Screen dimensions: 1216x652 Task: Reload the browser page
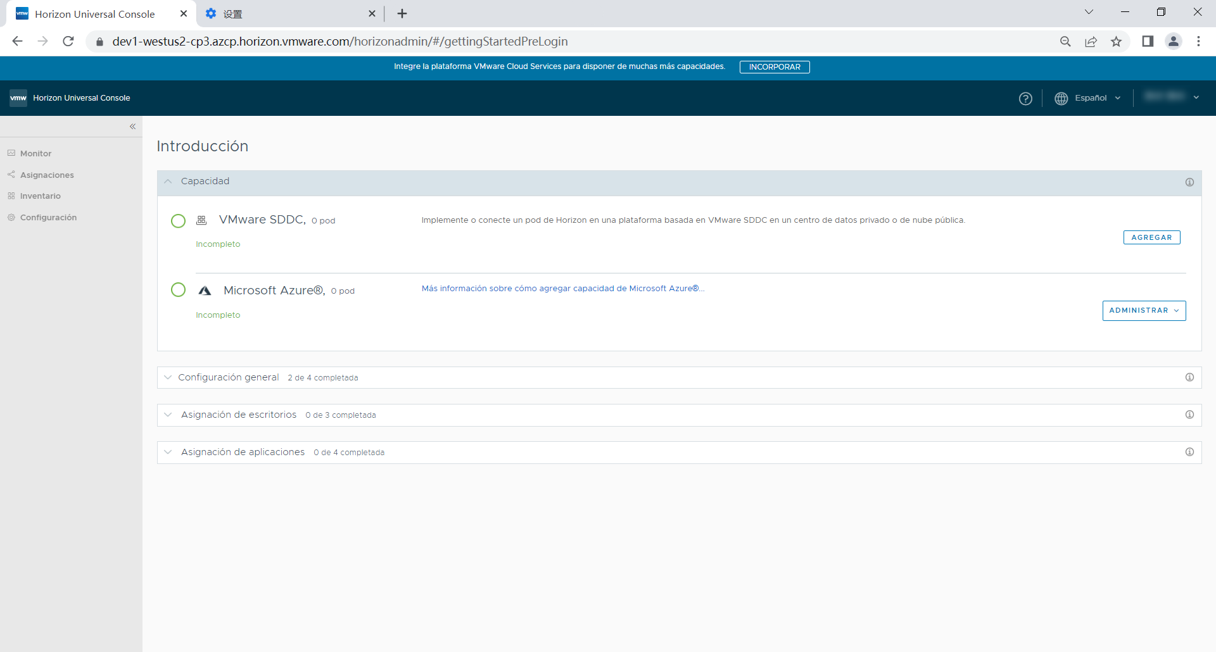[x=68, y=41]
